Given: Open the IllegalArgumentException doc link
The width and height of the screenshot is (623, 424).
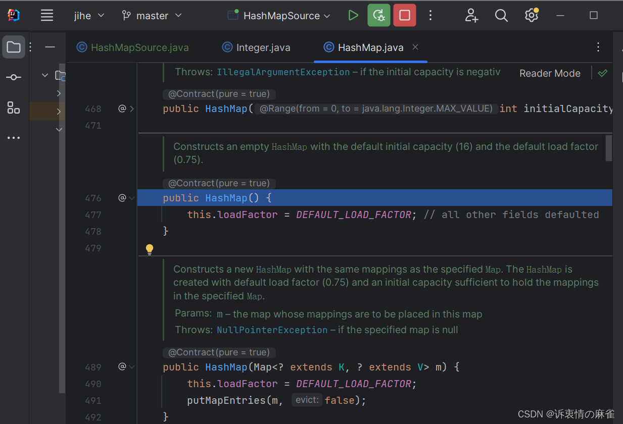Looking at the screenshot, I should [283, 72].
